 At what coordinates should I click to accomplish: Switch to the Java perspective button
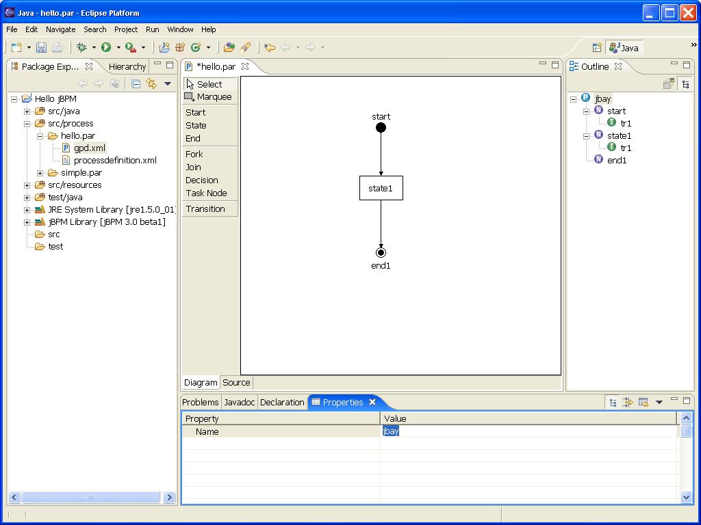(x=624, y=48)
